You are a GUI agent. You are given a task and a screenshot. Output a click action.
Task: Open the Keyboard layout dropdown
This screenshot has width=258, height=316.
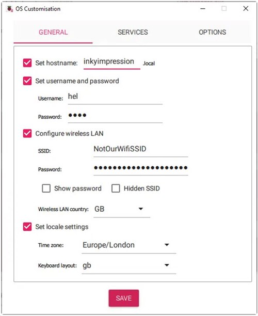(128, 265)
